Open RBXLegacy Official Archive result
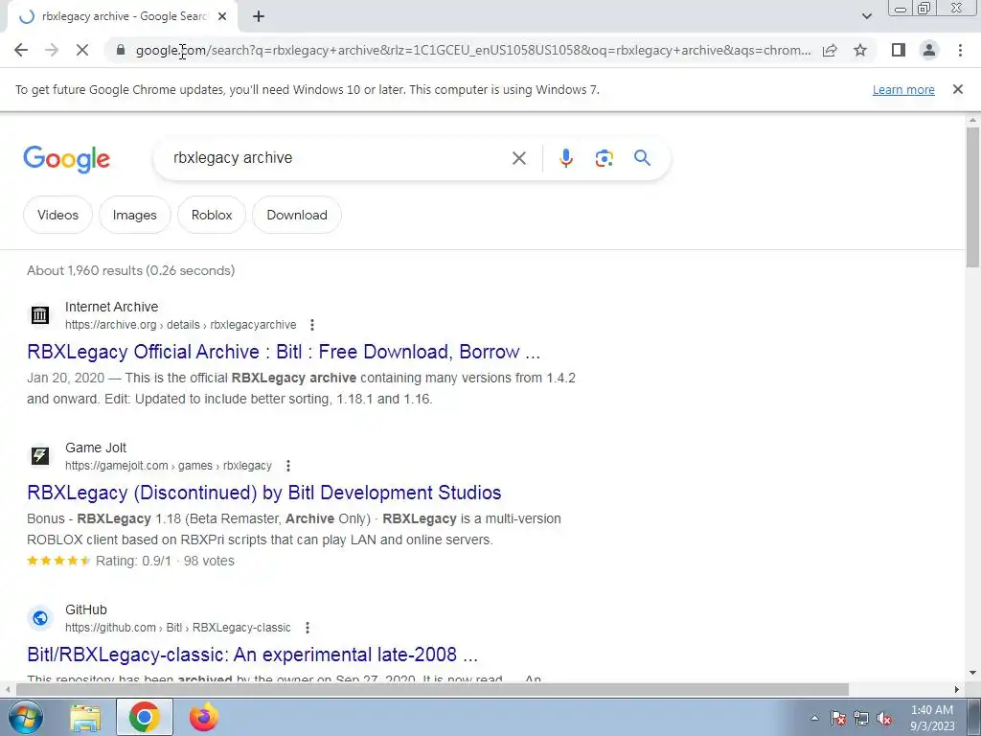The height and width of the screenshot is (736, 981). coord(284,352)
